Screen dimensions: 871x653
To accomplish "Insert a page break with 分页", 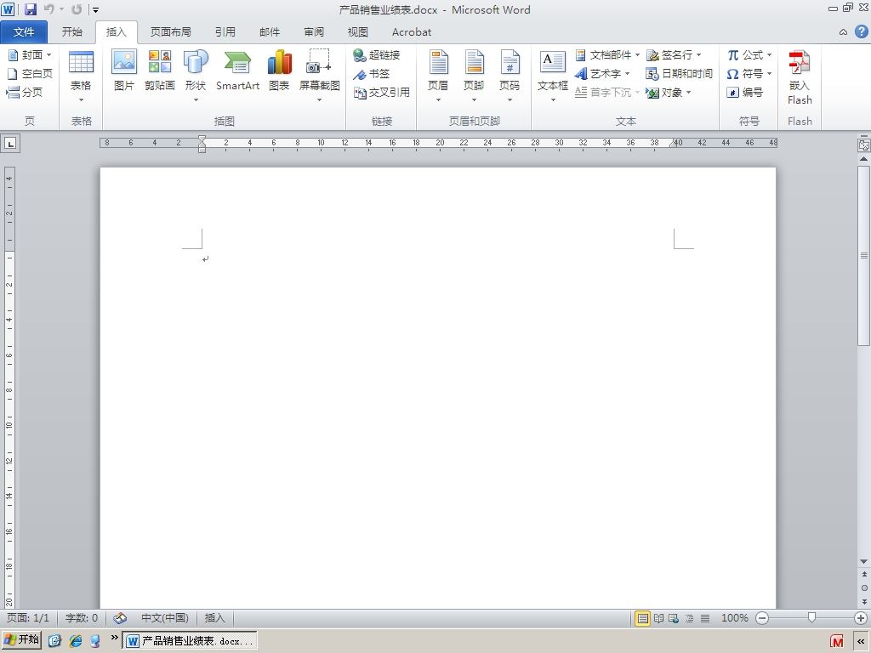I will coord(25,92).
